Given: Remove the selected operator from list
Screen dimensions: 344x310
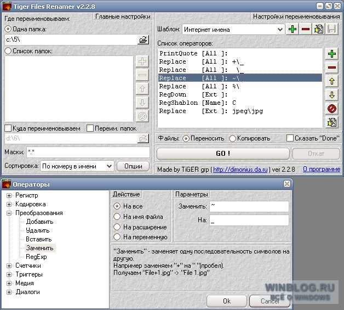Looking at the screenshot, I should coord(332,67).
